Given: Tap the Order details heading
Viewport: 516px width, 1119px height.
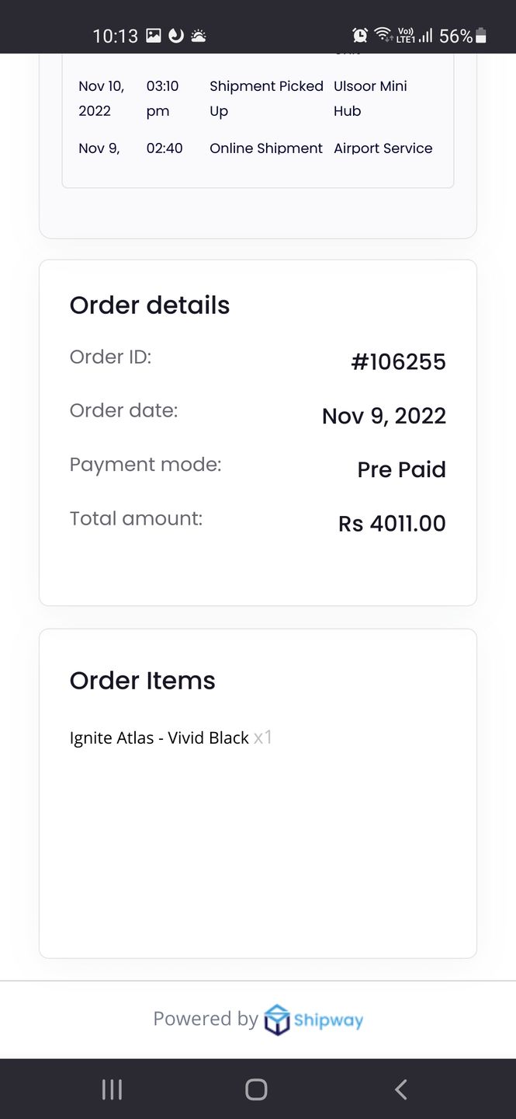Looking at the screenshot, I should point(150,305).
